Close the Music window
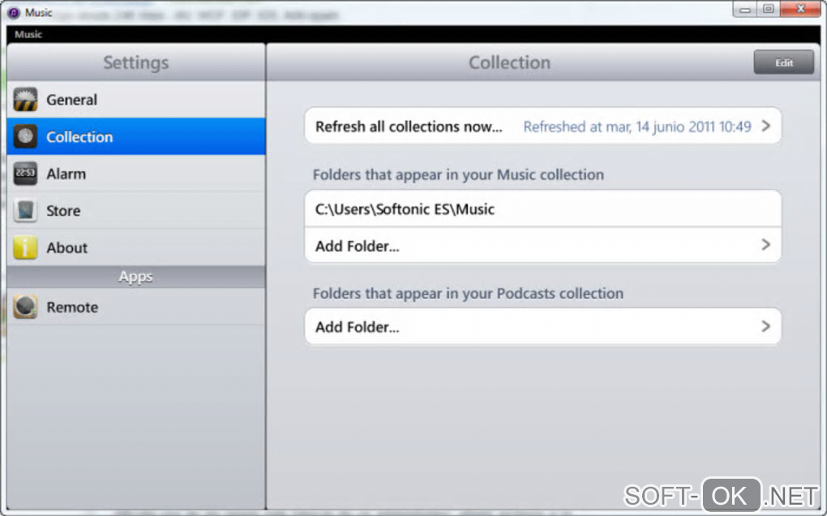Viewport: 827px width, 516px height. [800, 10]
